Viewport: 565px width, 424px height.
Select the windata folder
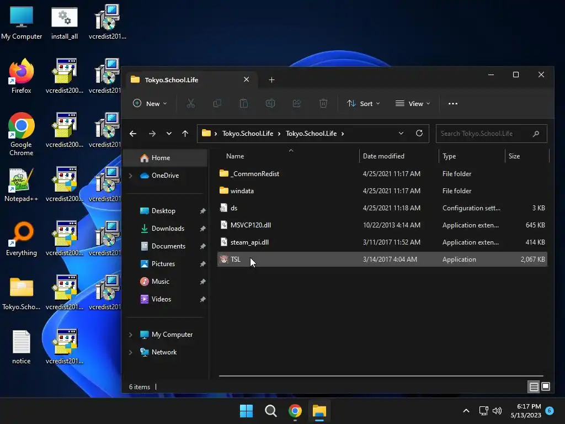point(382,191)
